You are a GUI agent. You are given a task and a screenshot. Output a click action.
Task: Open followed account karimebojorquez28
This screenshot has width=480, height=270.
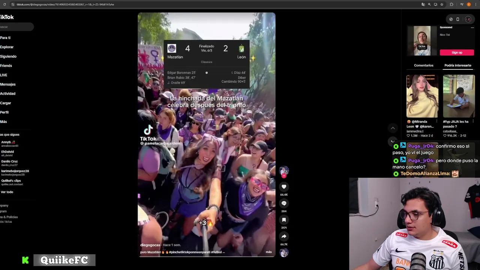[15, 172]
